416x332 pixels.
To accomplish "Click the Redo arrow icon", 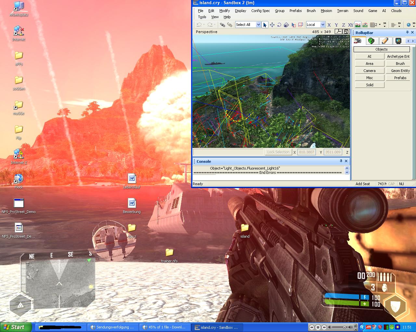I will click(210, 25).
